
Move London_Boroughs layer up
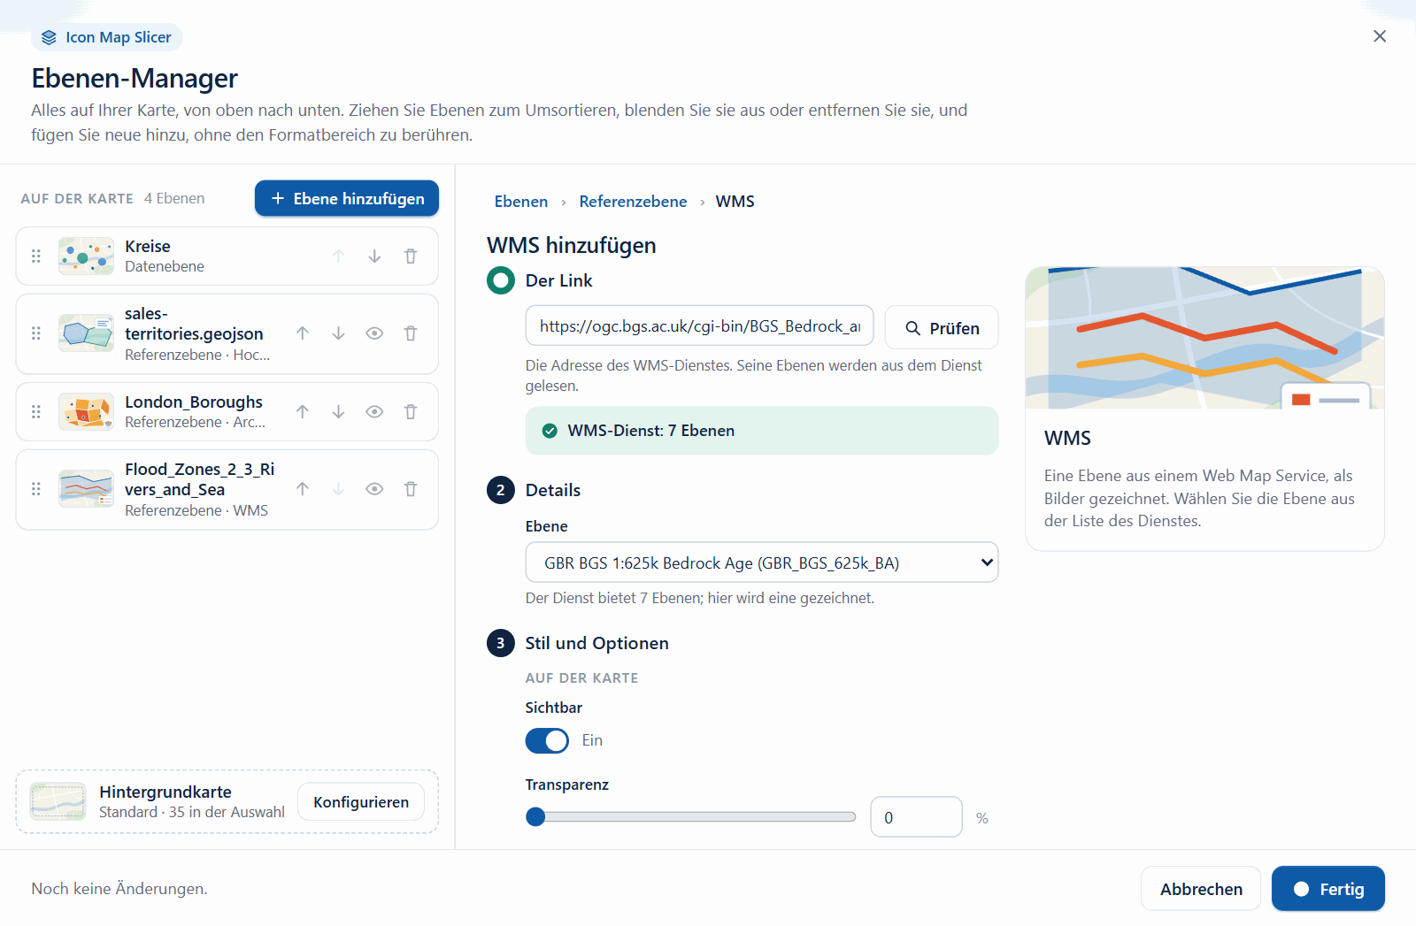pos(303,412)
